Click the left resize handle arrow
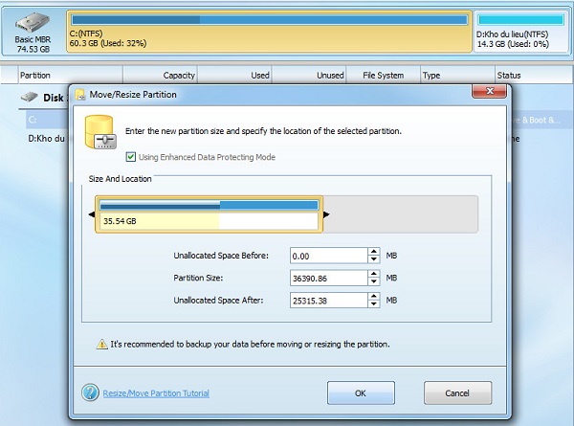574x426 pixels. pyautogui.click(x=92, y=214)
